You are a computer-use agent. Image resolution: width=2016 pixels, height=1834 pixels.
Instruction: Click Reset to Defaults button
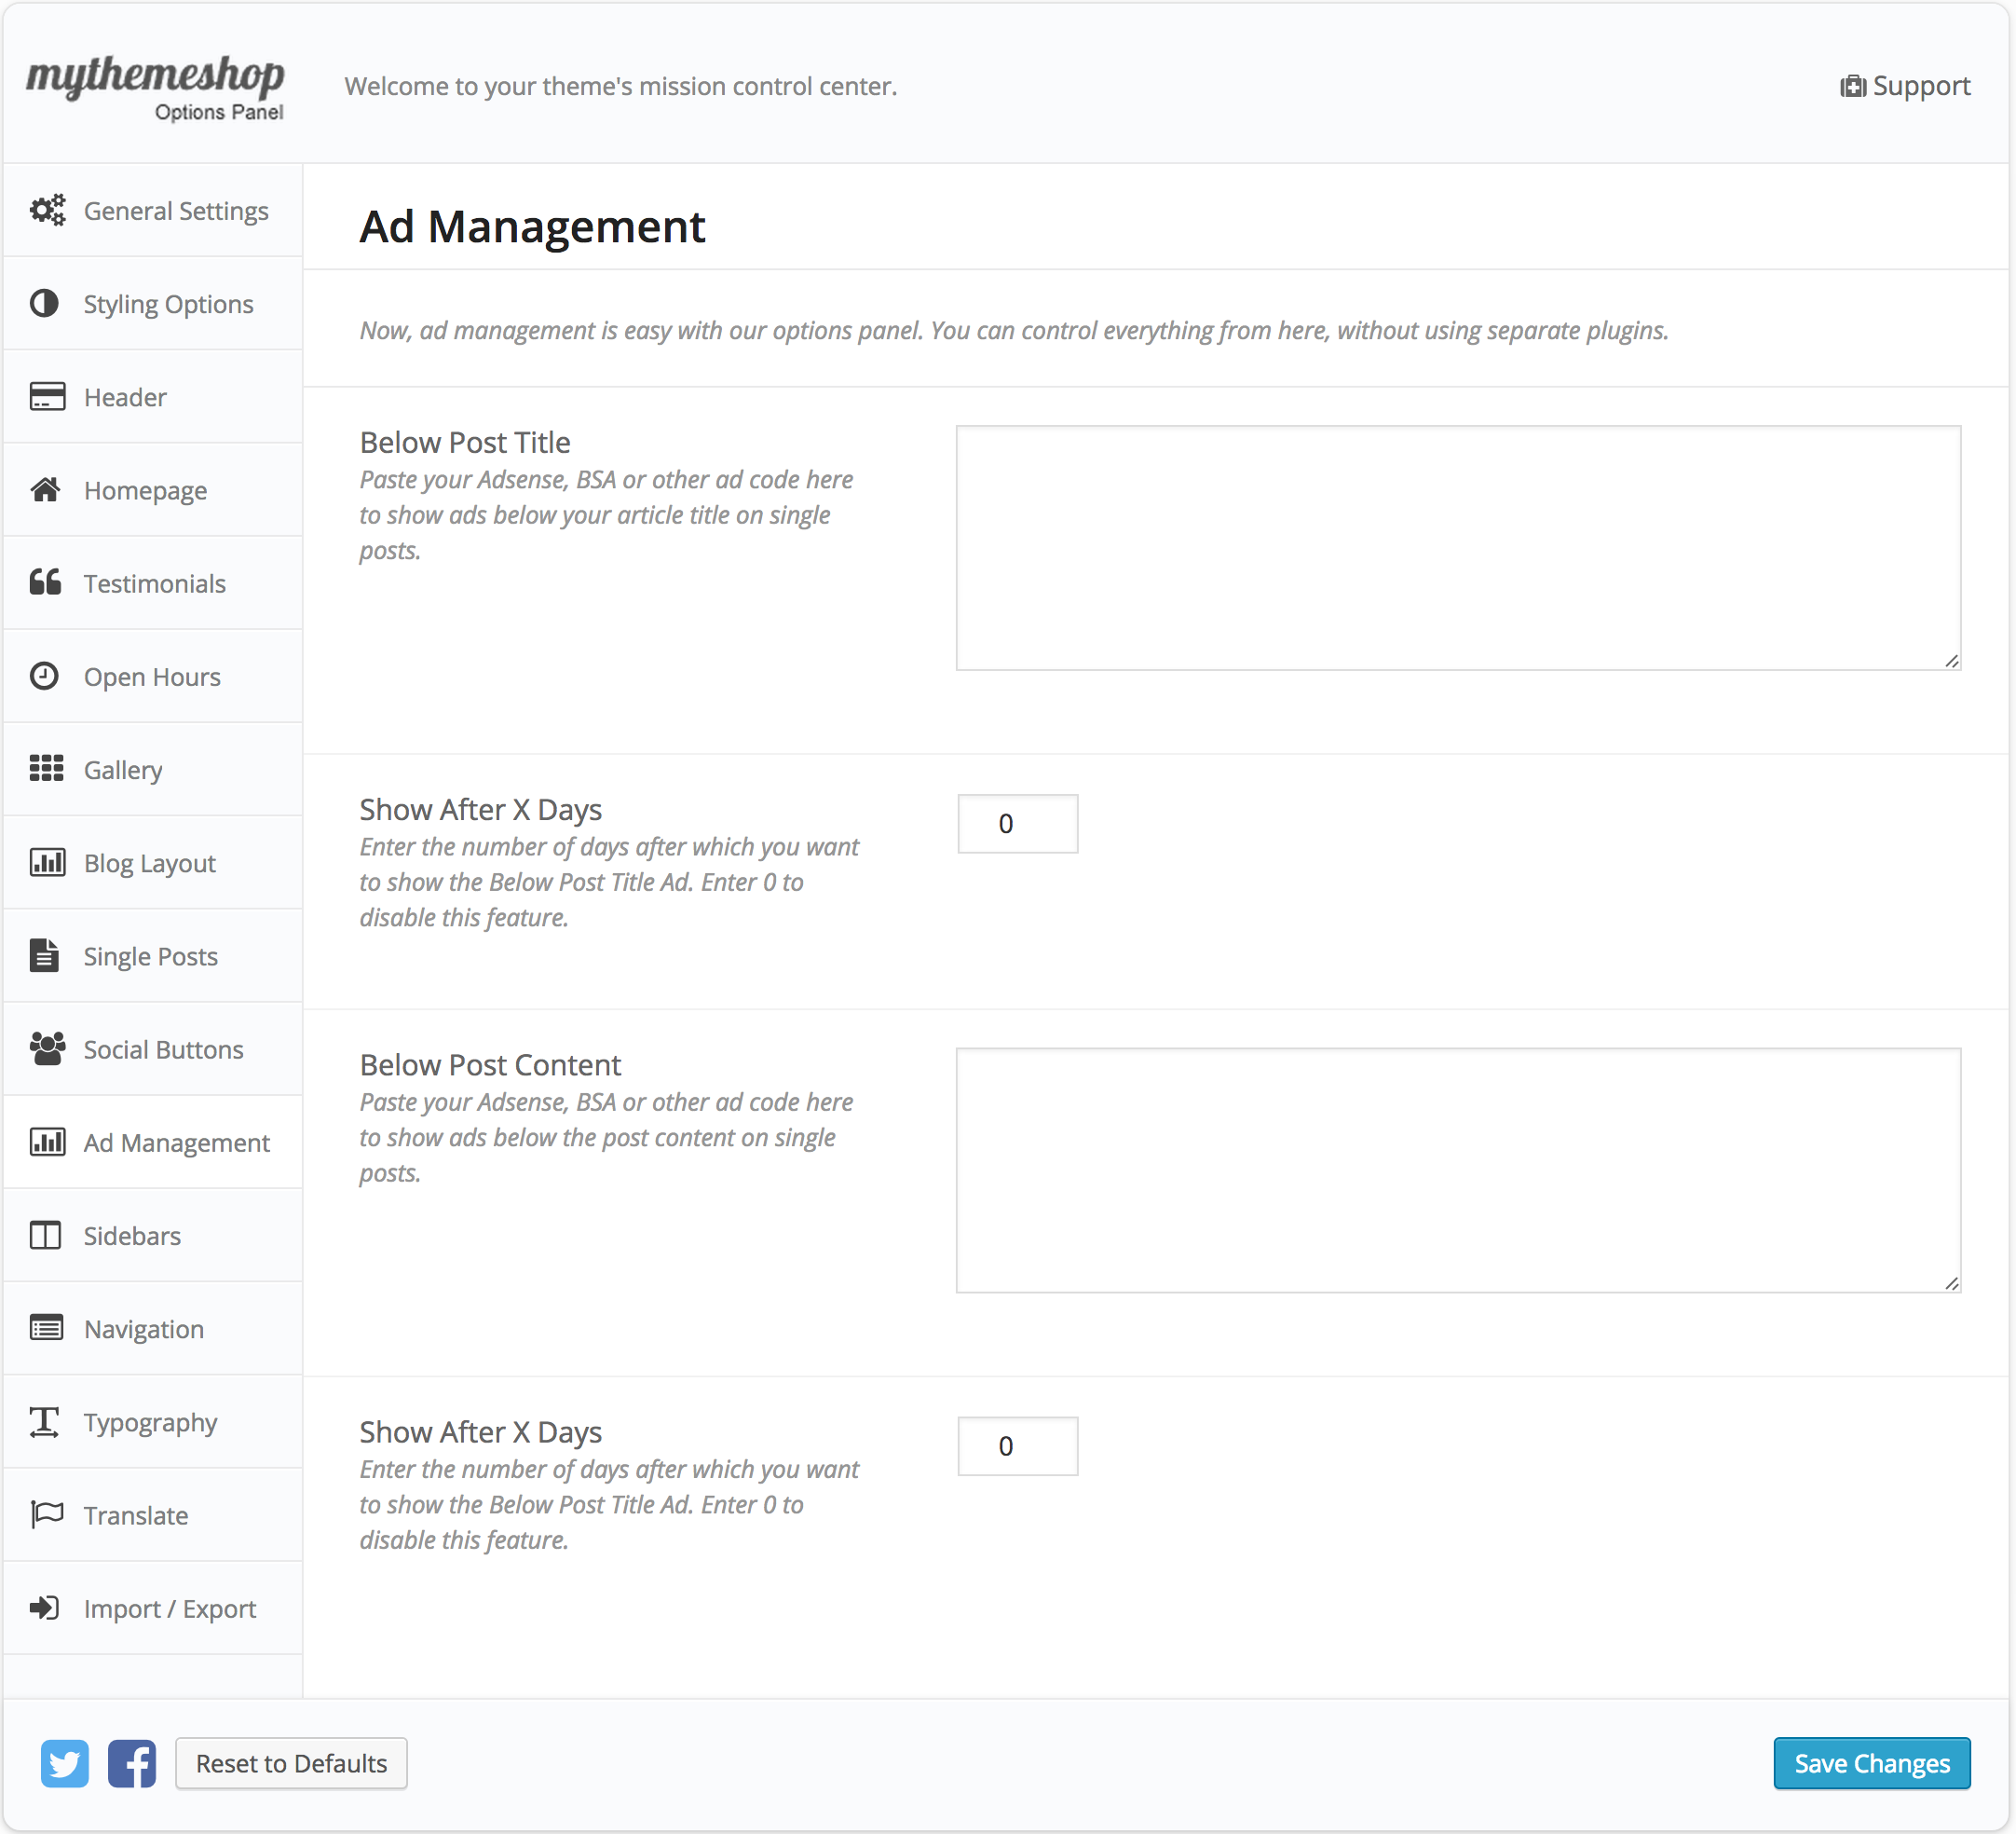291,1763
